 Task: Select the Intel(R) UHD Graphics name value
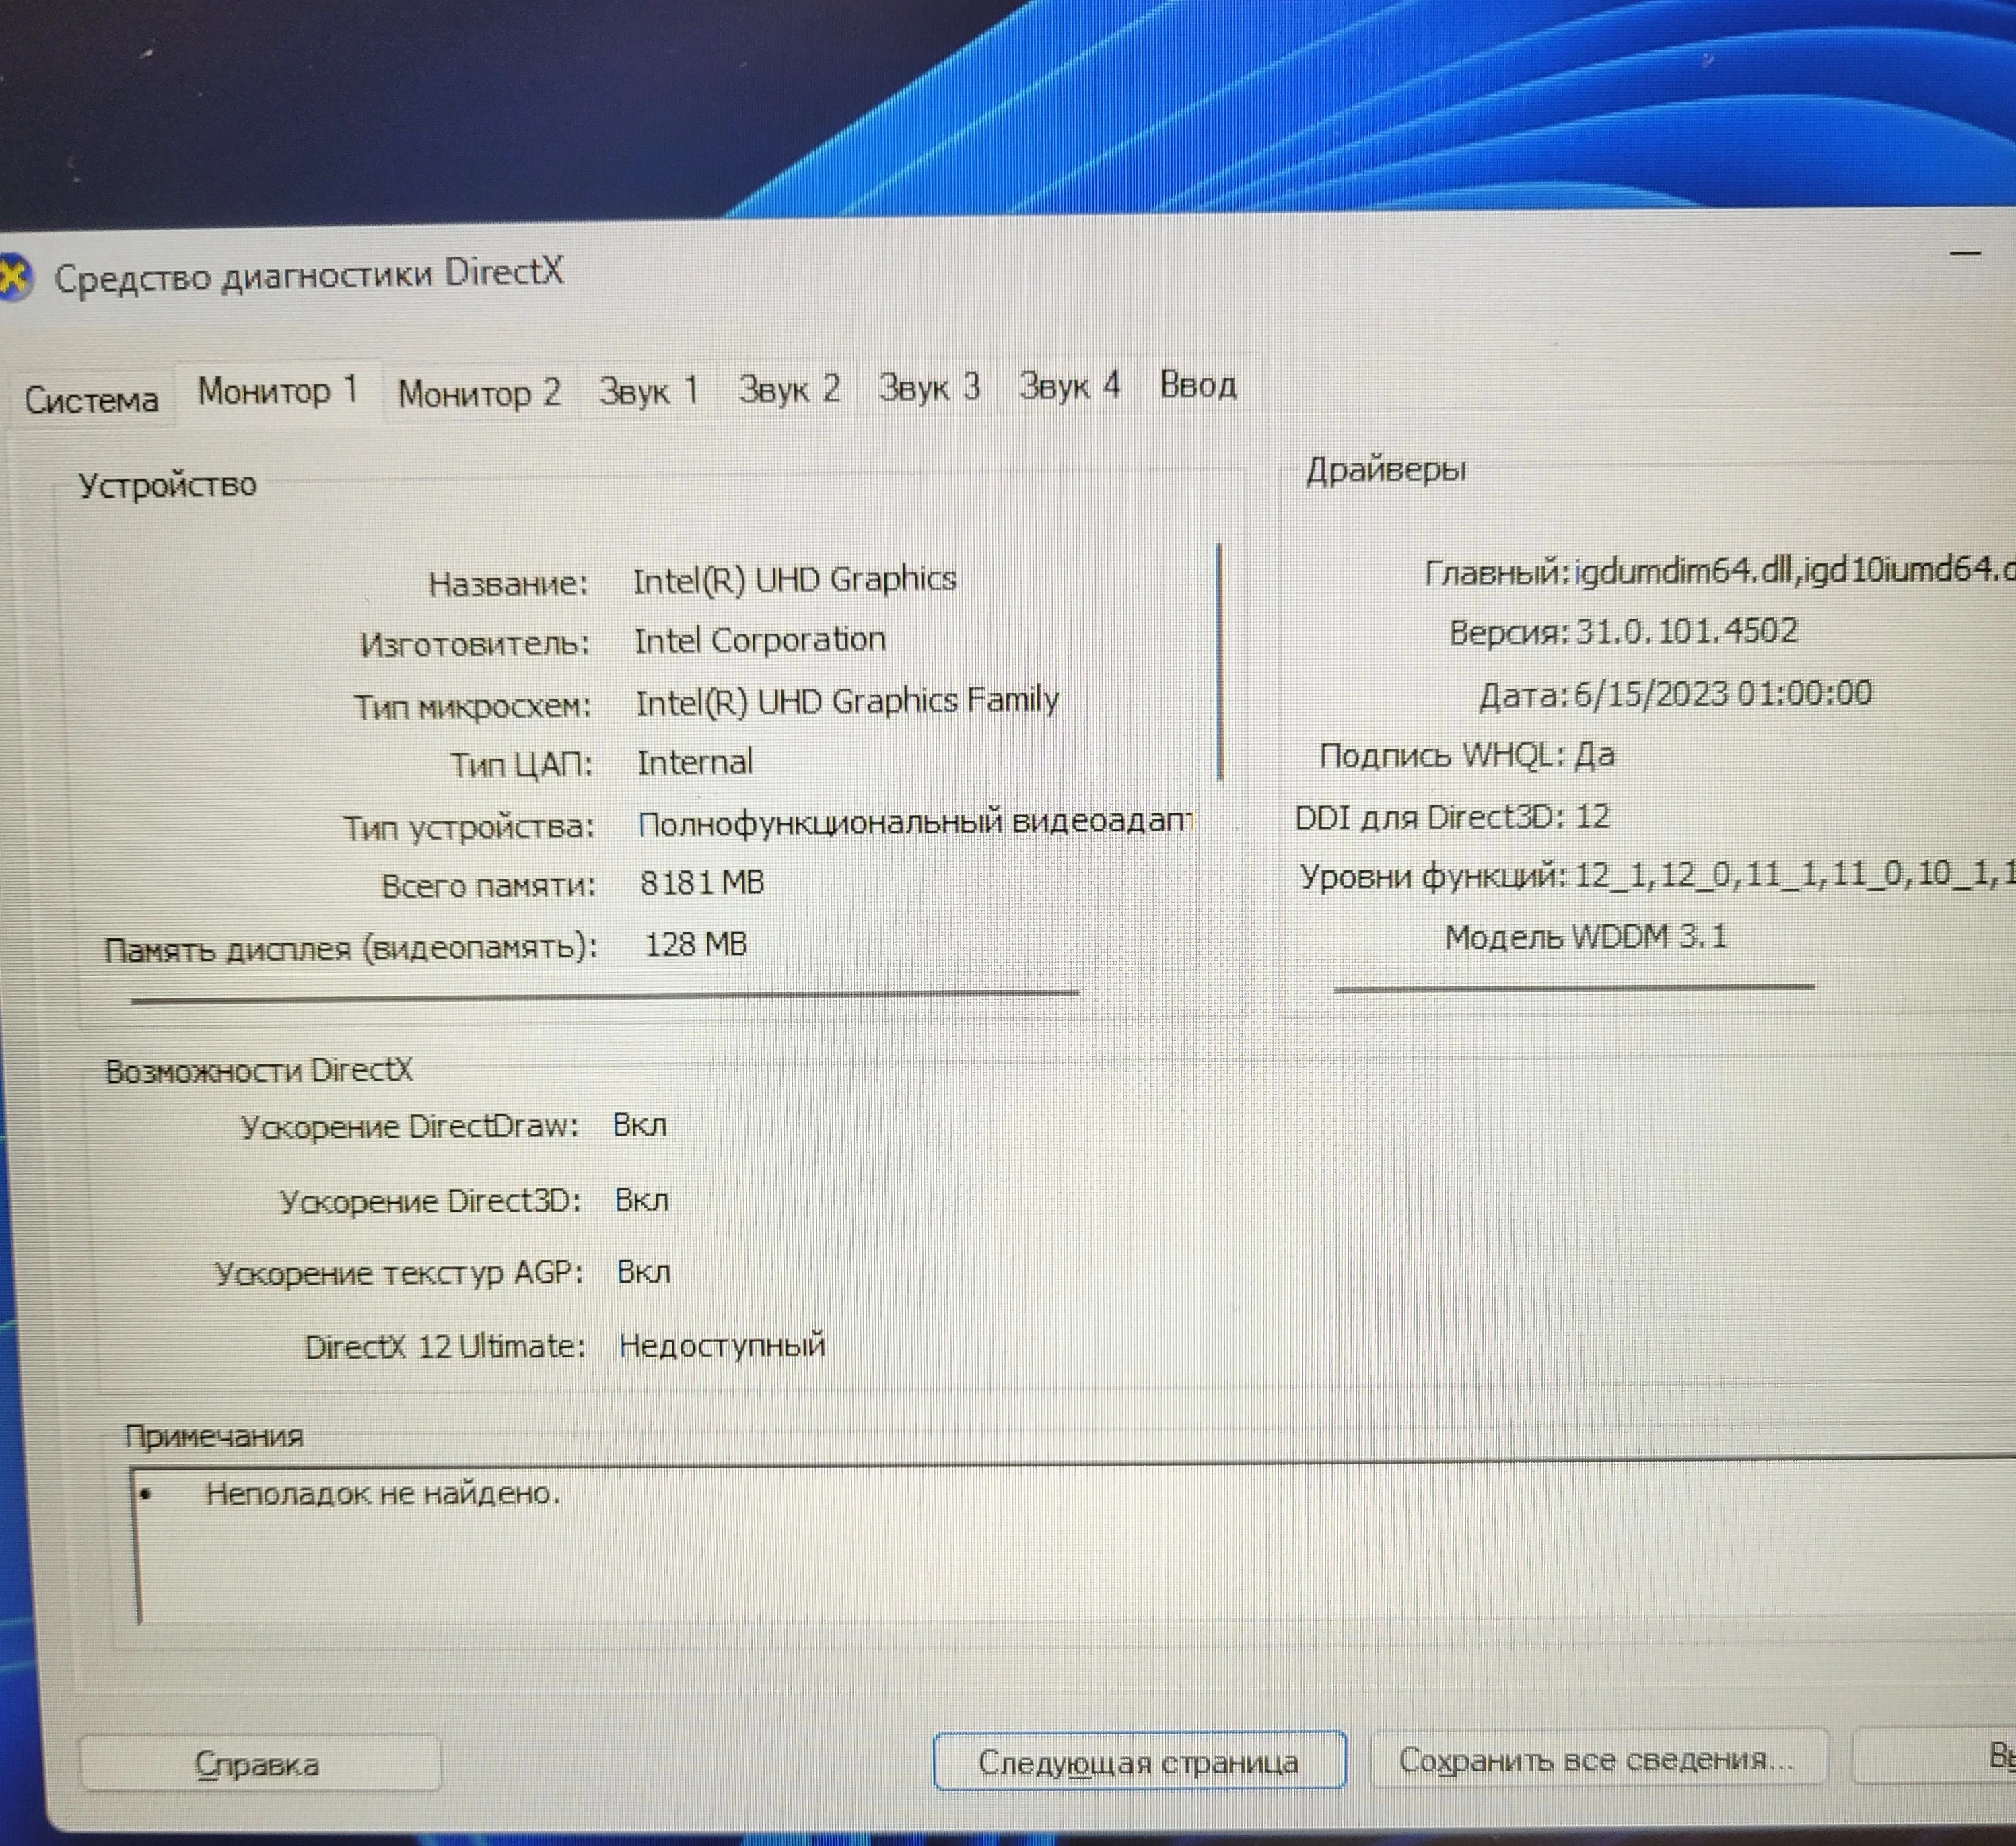click(795, 580)
